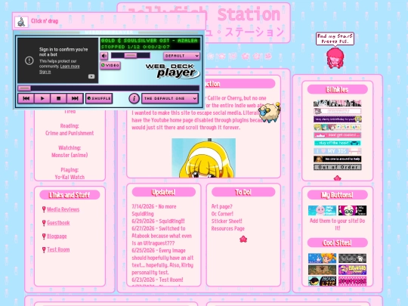Click the purple unbirthday blinkie
Image resolution: width=408 pixels, height=306 pixels.
pos(338,119)
